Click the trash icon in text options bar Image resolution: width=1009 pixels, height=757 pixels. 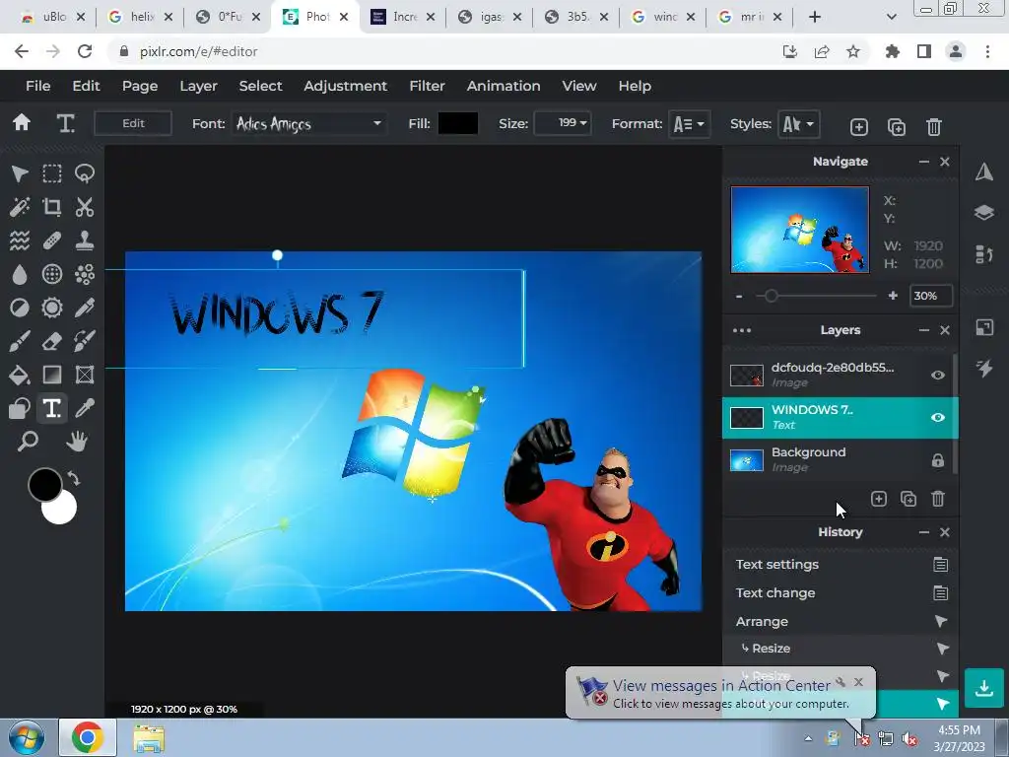934,127
